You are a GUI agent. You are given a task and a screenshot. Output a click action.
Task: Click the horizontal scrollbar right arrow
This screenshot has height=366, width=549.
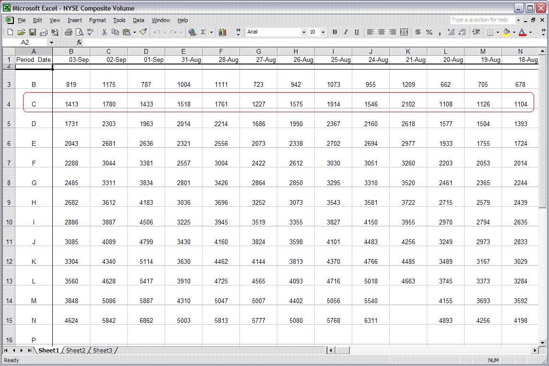[535, 350]
